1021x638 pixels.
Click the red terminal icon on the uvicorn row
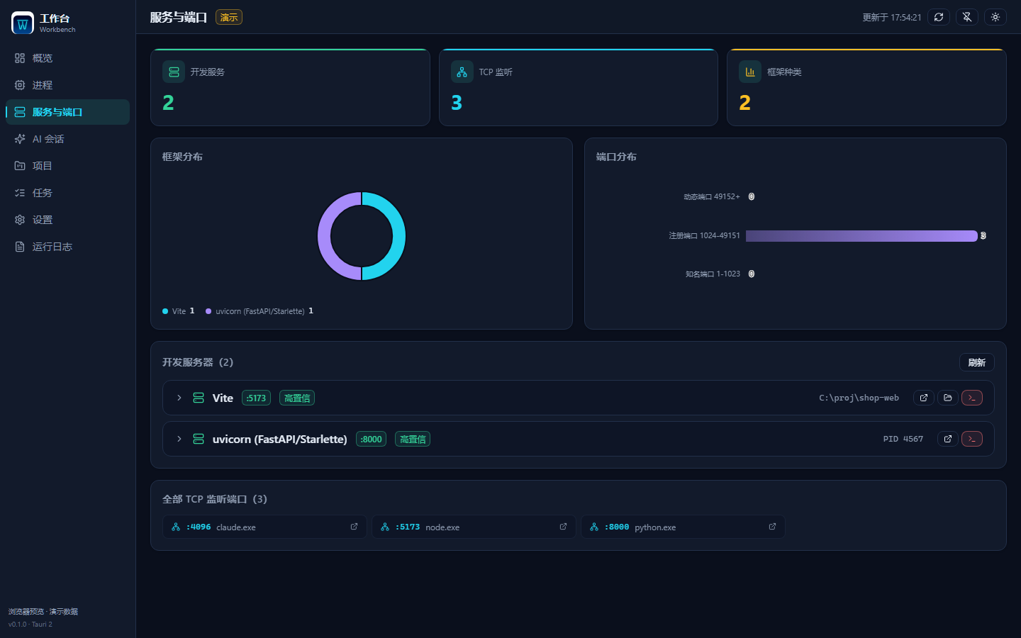pyautogui.click(x=972, y=439)
